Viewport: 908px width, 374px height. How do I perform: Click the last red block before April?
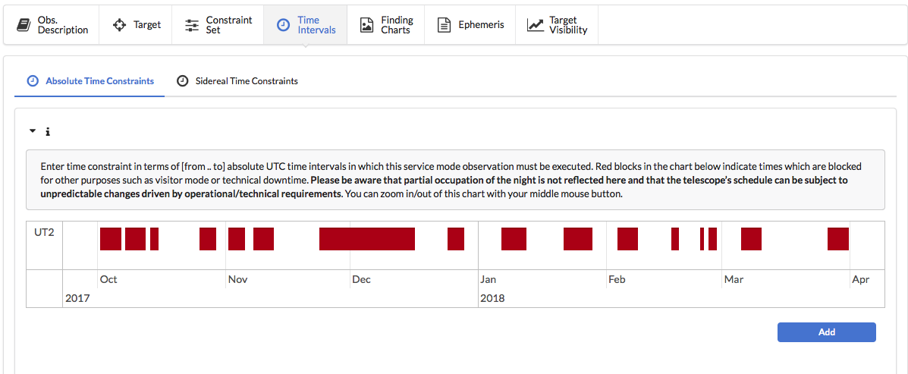coord(837,239)
